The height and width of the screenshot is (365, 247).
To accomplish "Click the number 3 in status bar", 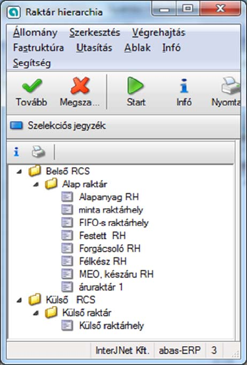I will click(x=214, y=351).
